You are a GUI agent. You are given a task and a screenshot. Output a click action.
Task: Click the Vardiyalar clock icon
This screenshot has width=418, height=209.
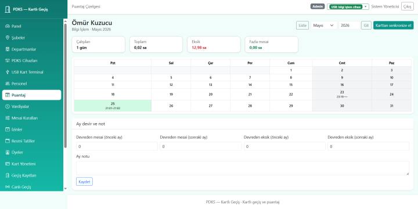pyautogui.click(x=8, y=107)
